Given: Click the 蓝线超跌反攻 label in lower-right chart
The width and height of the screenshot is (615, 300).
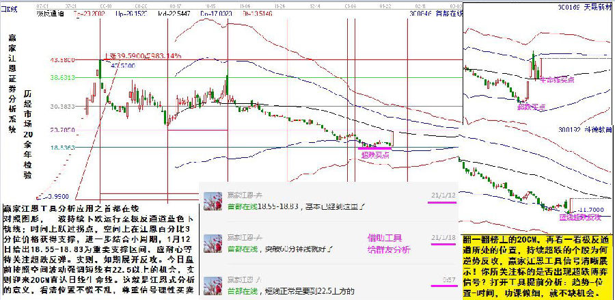Looking at the screenshot, I should (580, 218).
